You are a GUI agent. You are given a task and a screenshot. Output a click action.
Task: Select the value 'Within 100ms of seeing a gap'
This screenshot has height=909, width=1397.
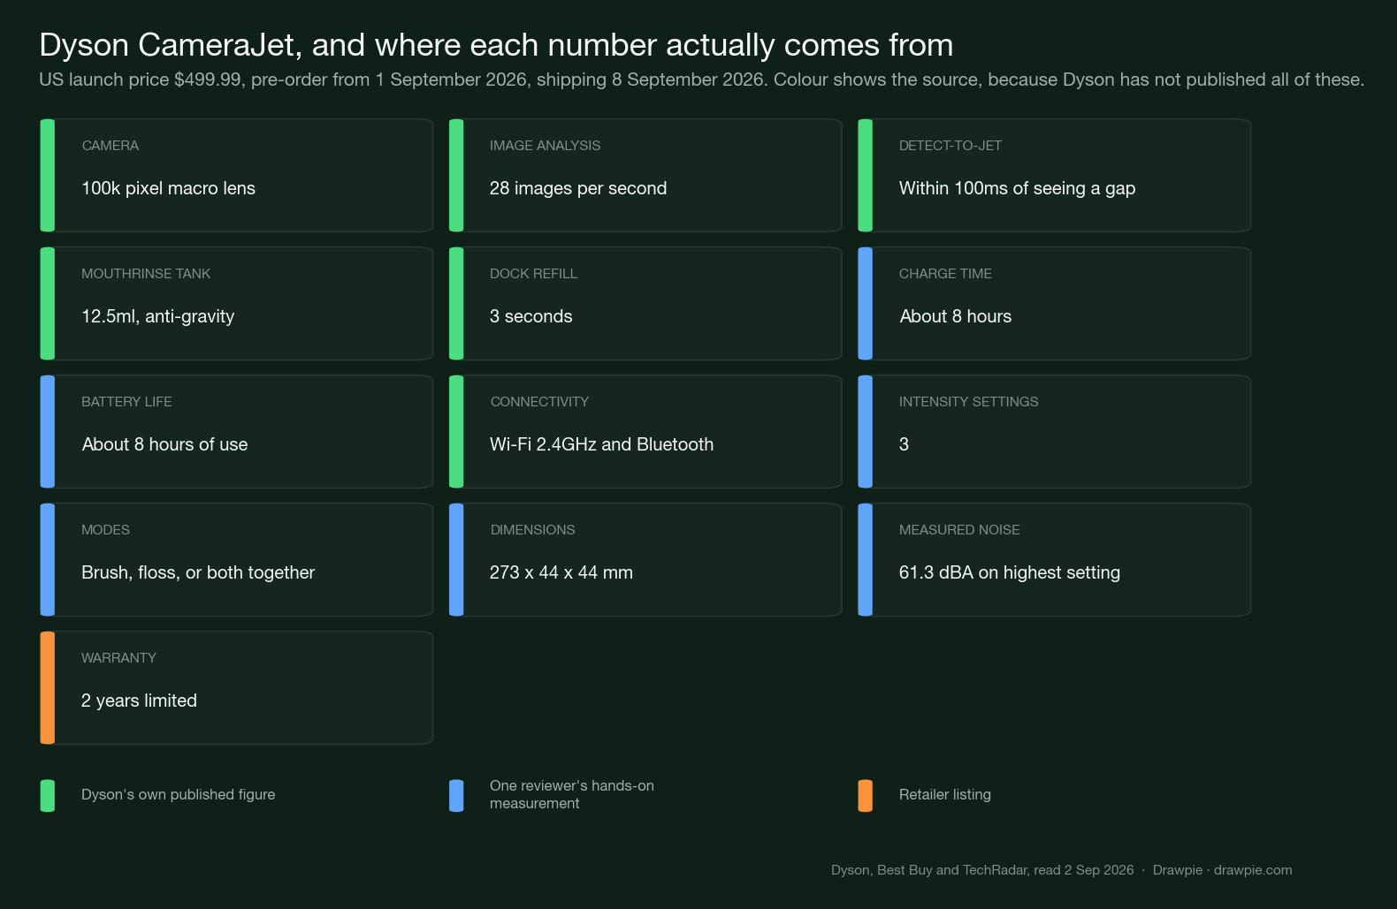pos(1017,188)
